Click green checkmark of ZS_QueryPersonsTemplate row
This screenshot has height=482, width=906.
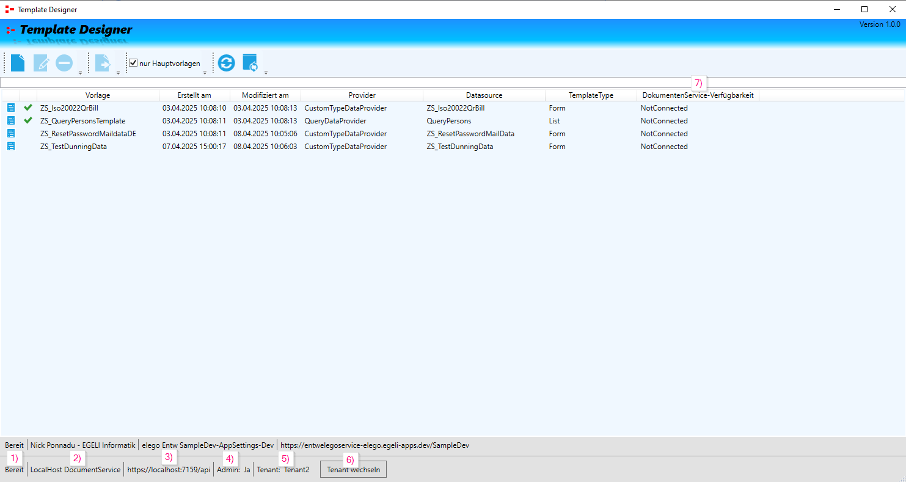click(27, 120)
